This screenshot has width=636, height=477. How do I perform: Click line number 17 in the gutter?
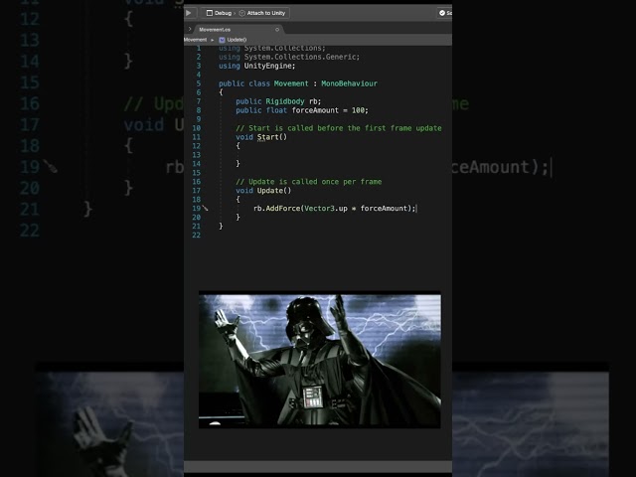coord(197,191)
